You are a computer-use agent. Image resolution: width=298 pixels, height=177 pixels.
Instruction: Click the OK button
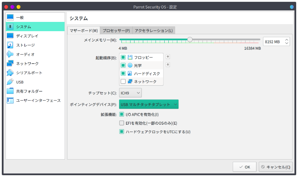(x=245, y=167)
